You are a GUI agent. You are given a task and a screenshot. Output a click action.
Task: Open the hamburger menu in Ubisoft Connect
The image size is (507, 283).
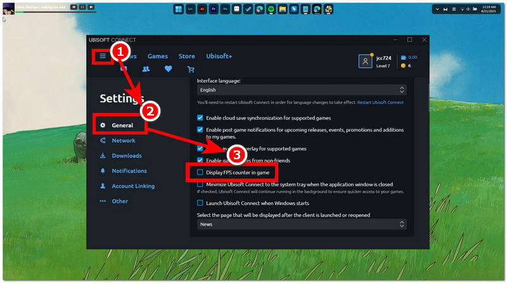pyautogui.click(x=103, y=56)
